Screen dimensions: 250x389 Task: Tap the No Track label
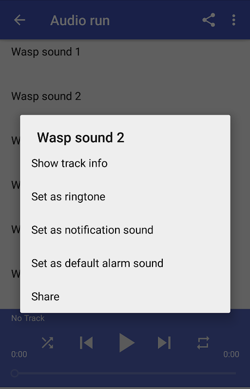[28, 318]
